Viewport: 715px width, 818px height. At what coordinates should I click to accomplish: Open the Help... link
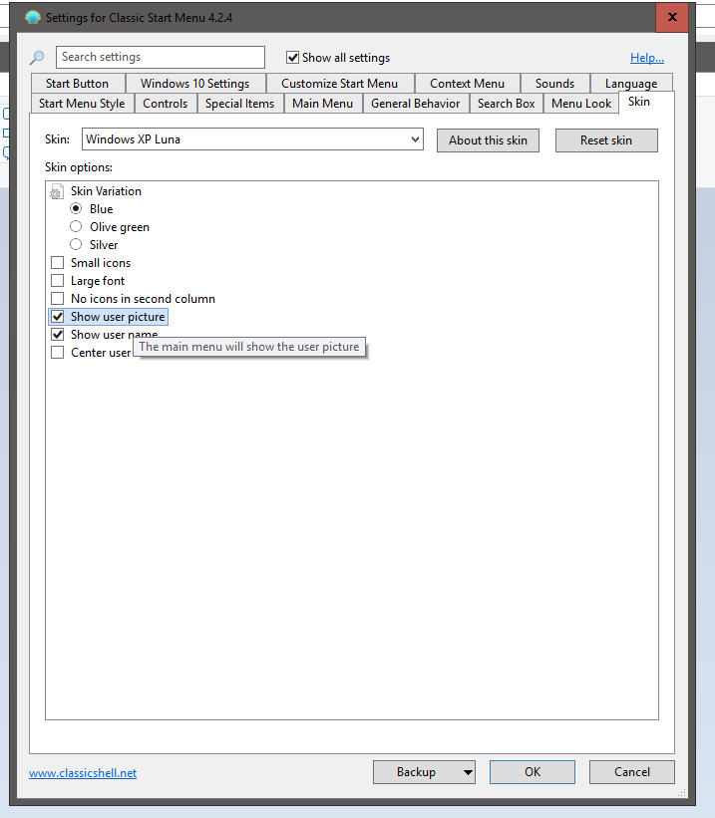click(646, 58)
